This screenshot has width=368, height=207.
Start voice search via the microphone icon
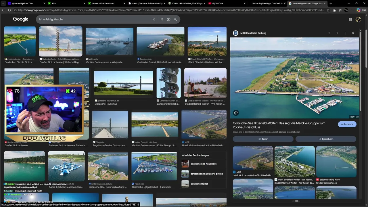click(162, 19)
